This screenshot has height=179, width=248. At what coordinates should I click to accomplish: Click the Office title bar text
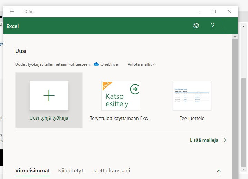30,12
